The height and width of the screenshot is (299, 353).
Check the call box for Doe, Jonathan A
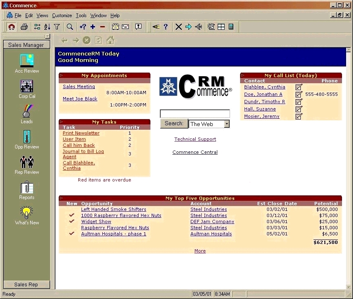click(x=299, y=94)
